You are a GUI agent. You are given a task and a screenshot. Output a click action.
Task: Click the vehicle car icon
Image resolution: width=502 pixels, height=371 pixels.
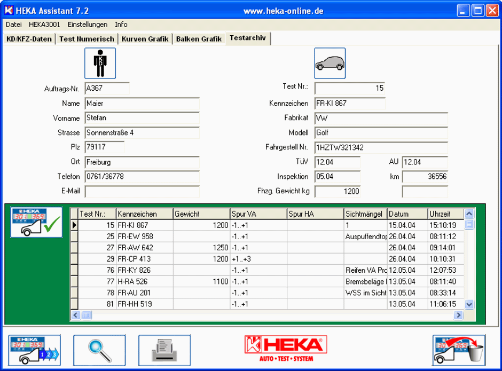(x=330, y=64)
